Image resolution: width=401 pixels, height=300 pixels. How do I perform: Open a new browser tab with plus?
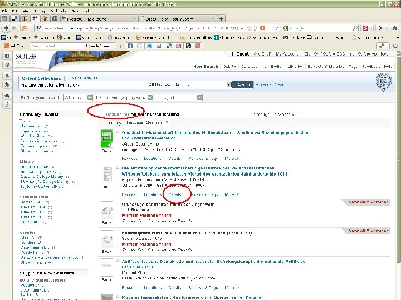tap(221, 19)
